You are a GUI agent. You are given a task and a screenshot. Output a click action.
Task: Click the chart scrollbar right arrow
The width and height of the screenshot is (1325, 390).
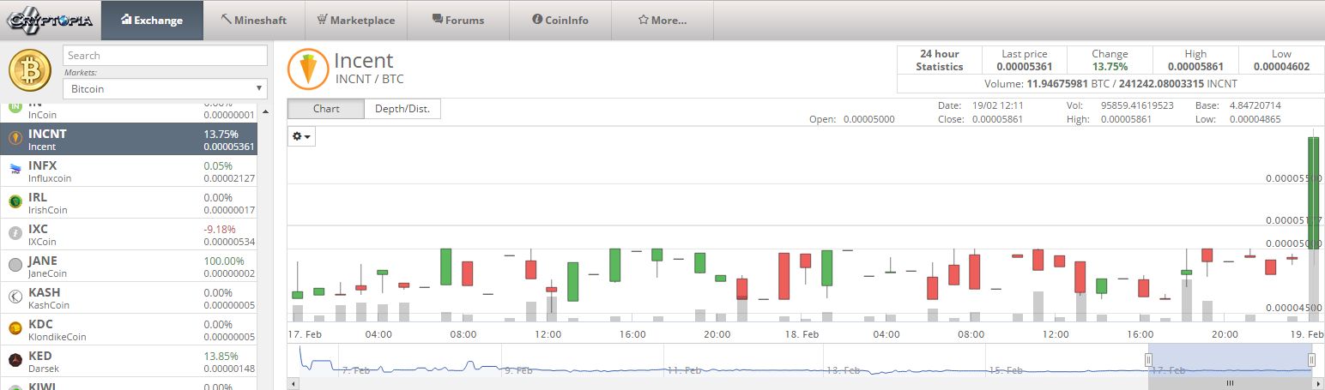point(1318,383)
